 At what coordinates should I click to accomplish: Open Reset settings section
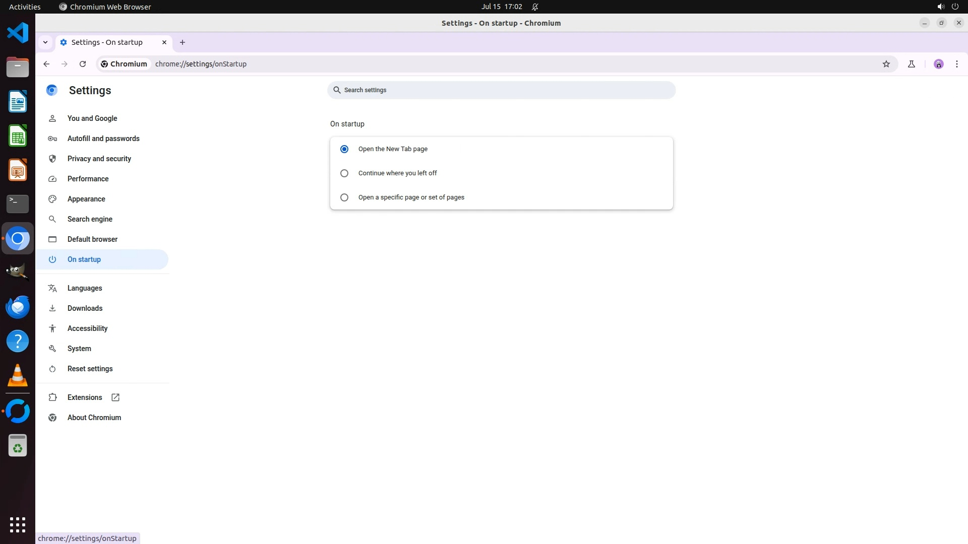90,369
